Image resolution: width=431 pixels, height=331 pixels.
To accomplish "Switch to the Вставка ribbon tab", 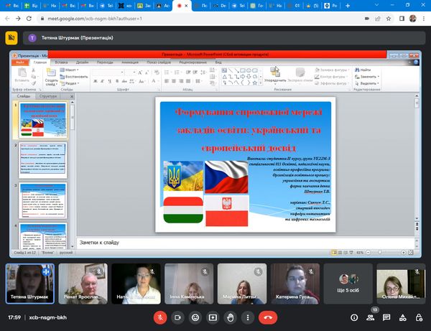I will 61,62.
